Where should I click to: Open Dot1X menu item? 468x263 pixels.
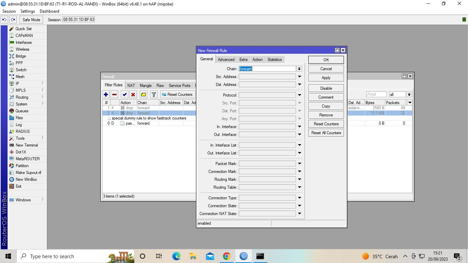21,152
